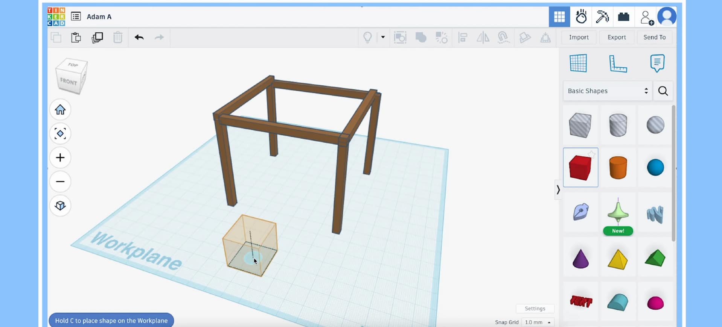Open the Bricks view
Image resolution: width=722 pixels, height=327 pixels.
coord(624,17)
